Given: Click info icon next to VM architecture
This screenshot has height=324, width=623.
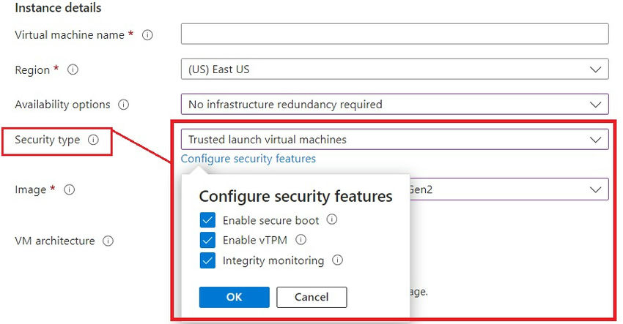Looking at the screenshot, I should click(108, 241).
